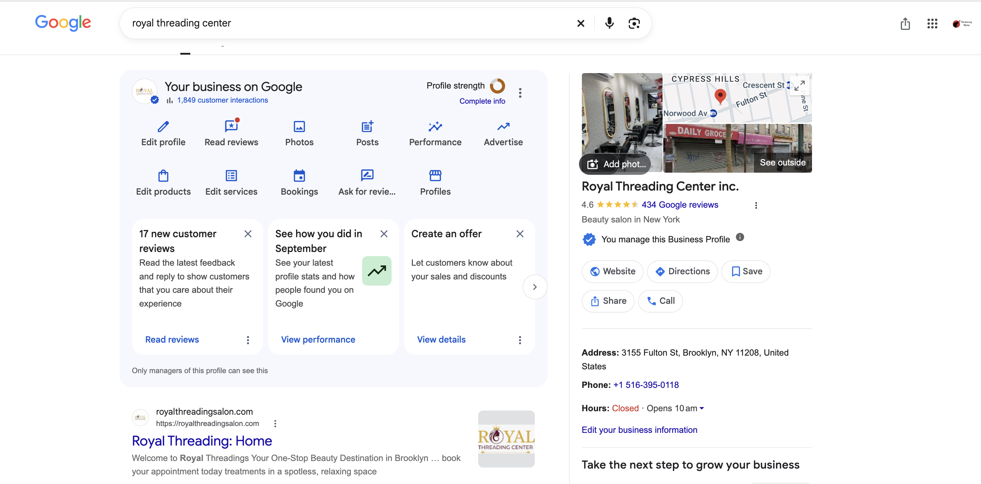Image resolution: width=981 pixels, height=484 pixels.
Task: Open the Posts icon
Action: [367, 126]
